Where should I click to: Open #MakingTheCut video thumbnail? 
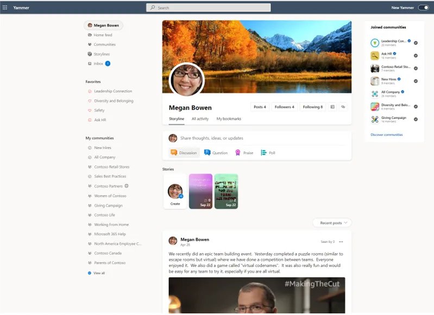pyautogui.click(x=257, y=295)
